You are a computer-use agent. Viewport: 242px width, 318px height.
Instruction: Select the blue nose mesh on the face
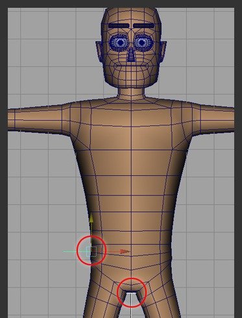coord(131,54)
